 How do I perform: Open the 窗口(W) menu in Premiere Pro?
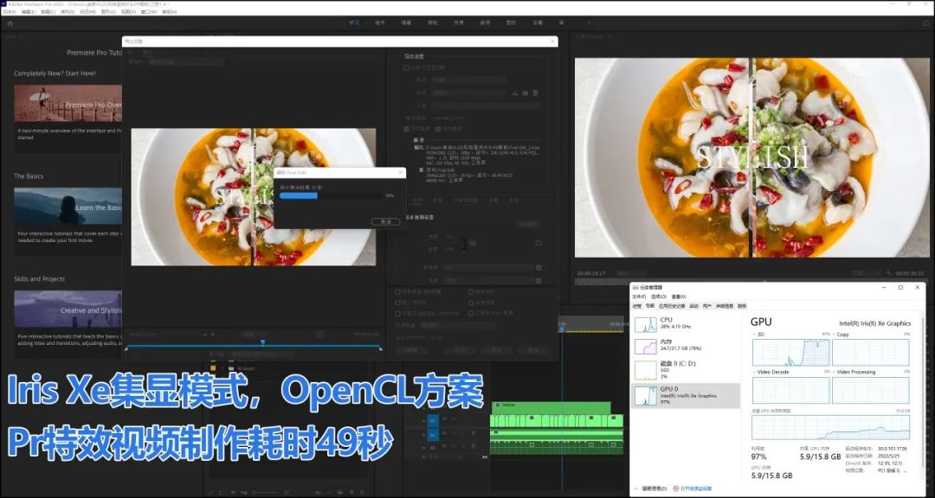tap(149, 11)
